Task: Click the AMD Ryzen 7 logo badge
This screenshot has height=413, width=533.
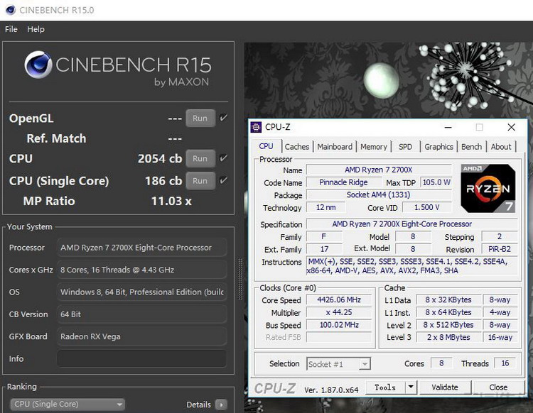Action: [488, 188]
